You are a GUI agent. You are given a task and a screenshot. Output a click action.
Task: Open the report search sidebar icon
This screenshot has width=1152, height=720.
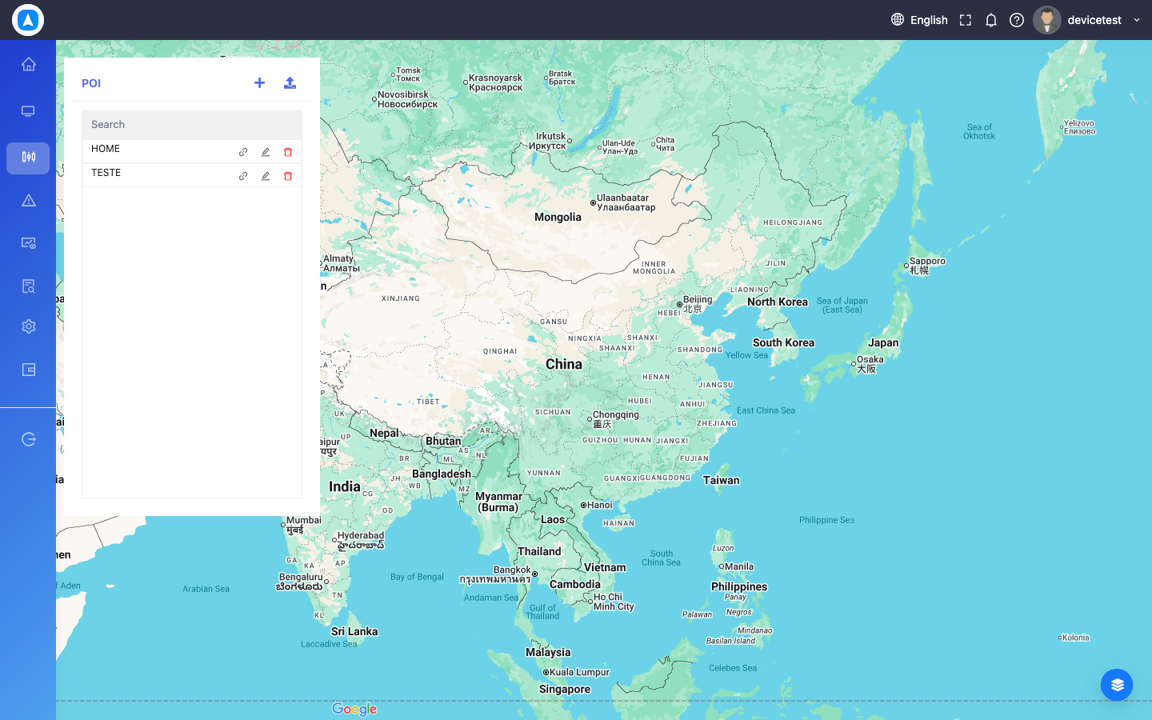(x=29, y=286)
